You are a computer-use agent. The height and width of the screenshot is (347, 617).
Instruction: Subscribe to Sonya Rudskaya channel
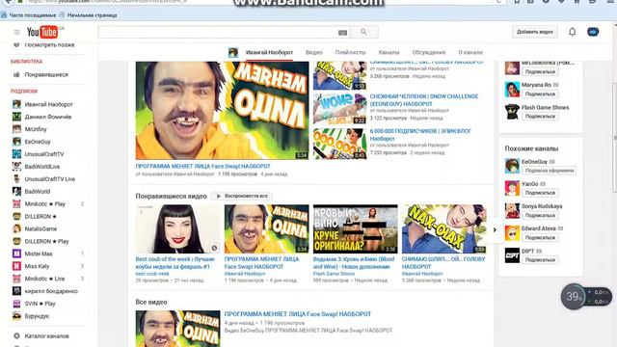pyautogui.click(x=540, y=215)
